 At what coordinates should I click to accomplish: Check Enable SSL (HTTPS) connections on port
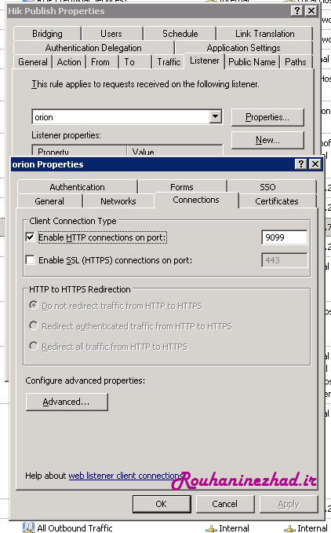(30, 260)
